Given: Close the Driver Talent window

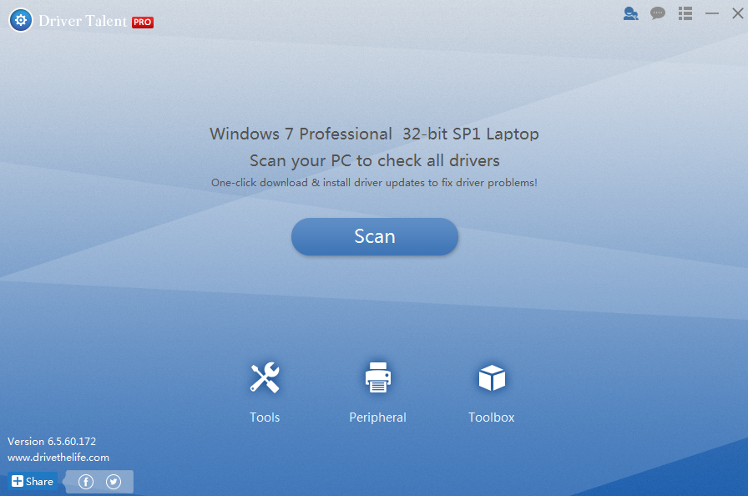Looking at the screenshot, I should tap(737, 13).
